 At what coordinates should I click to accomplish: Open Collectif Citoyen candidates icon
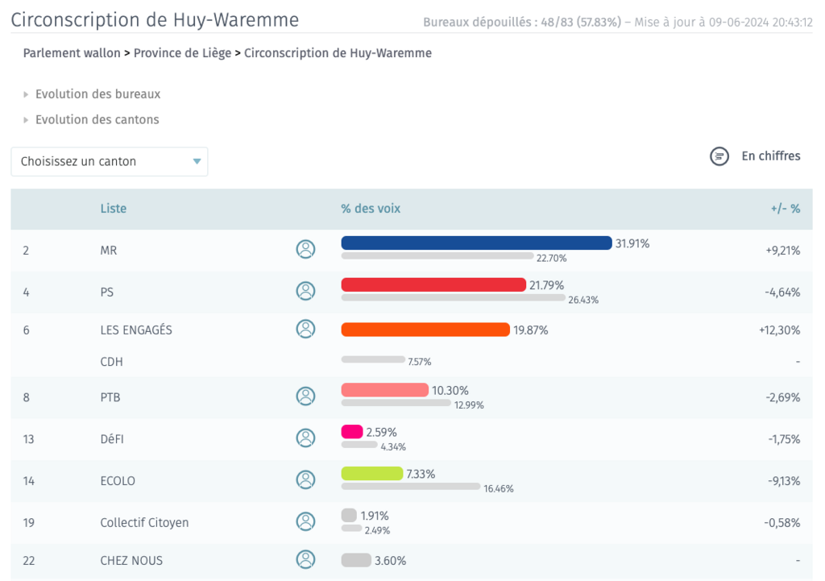pyautogui.click(x=305, y=521)
